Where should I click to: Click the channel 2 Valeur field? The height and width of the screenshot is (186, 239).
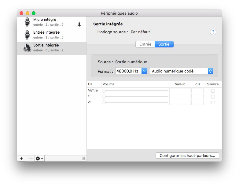[x=180, y=102]
